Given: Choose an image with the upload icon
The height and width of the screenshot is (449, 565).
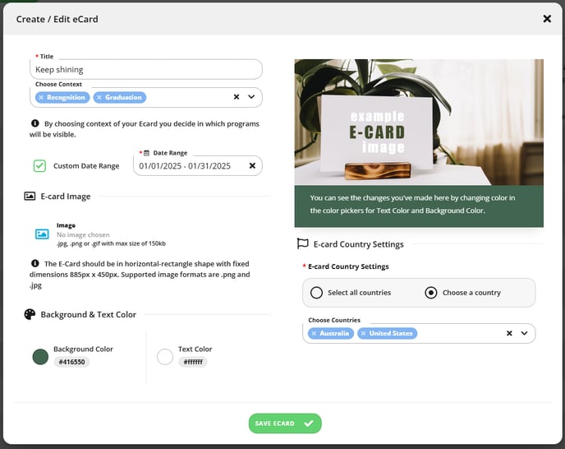Looking at the screenshot, I should coord(42,234).
